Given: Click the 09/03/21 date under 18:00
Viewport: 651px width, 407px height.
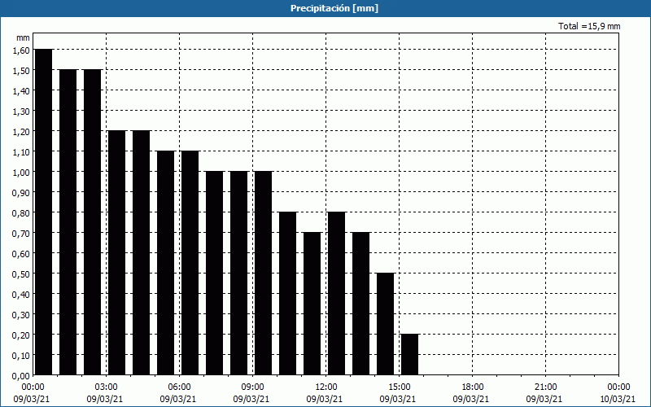Looking at the screenshot, I should 471,399.
